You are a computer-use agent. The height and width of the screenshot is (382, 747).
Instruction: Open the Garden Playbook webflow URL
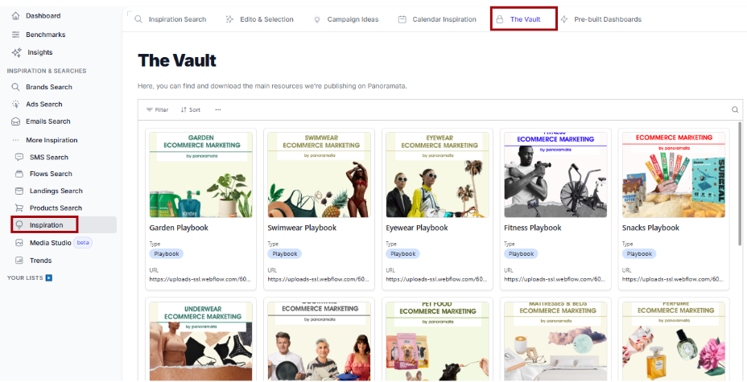pos(200,279)
